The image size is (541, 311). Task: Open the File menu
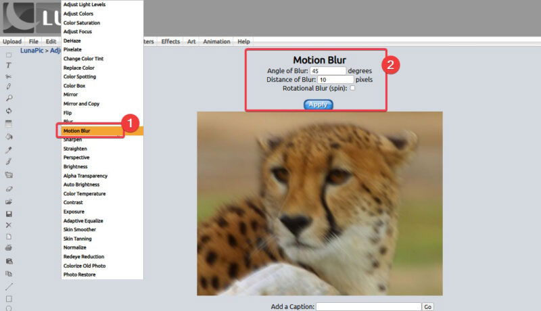click(x=33, y=41)
